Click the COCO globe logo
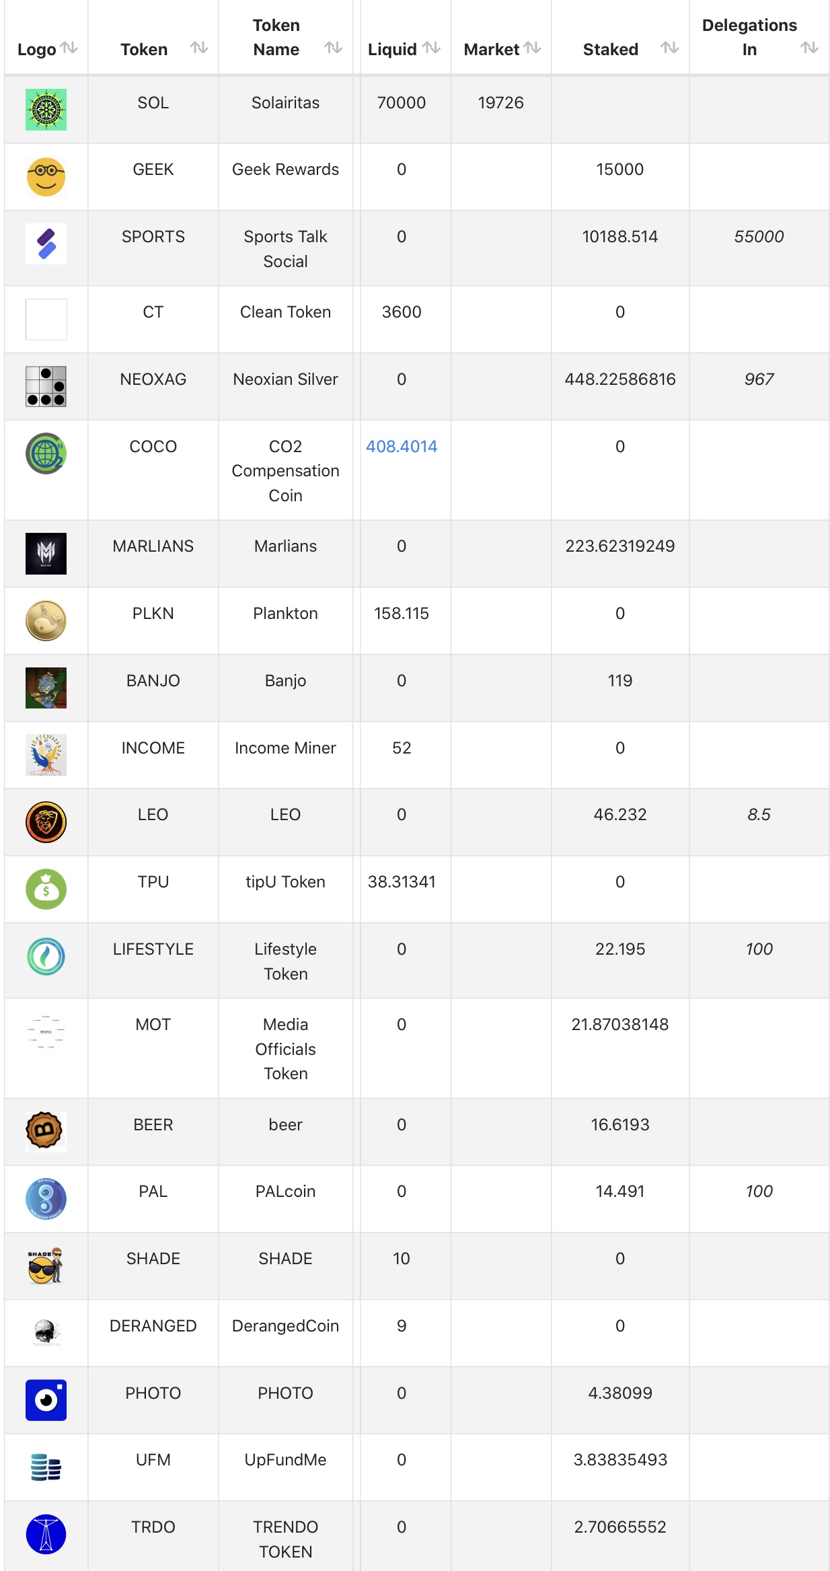The image size is (830, 1571). (x=46, y=453)
